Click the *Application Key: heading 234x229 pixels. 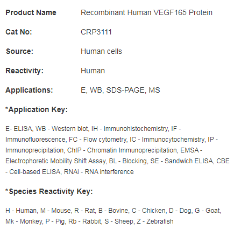(x=37, y=109)
